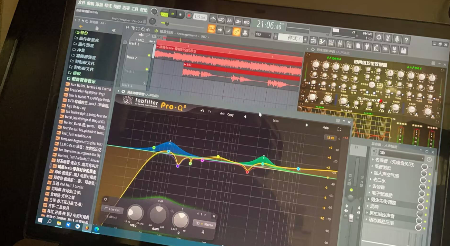This screenshot has height=246, width=450.
Task: Open the Low Cut band shape dropdown
Action: (112, 209)
